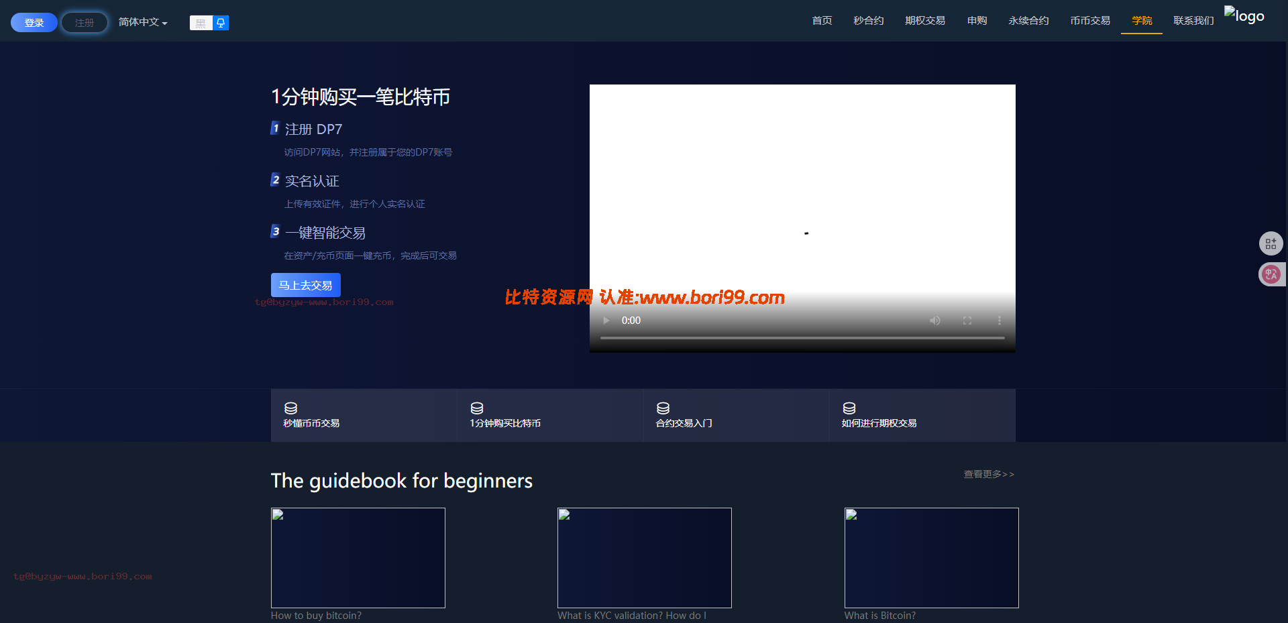This screenshot has height=623, width=1288.
Task: Click the coin icon above 1分钟购买比特币
Action: click(x=477, y=408)
